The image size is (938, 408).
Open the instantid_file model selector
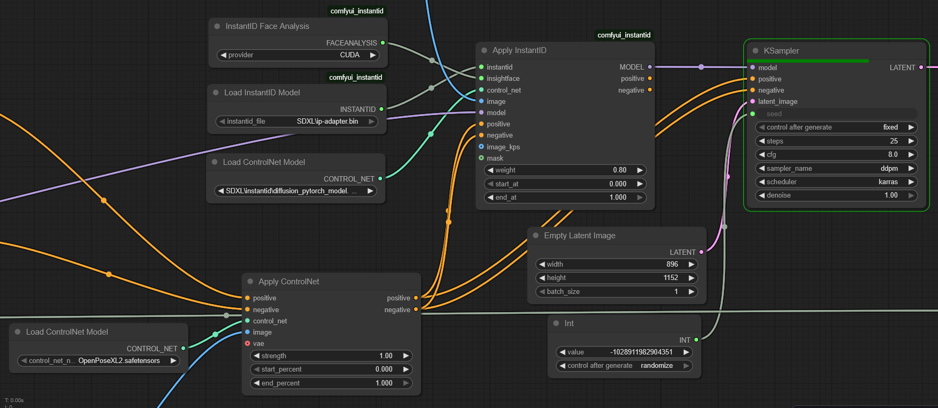297,122
